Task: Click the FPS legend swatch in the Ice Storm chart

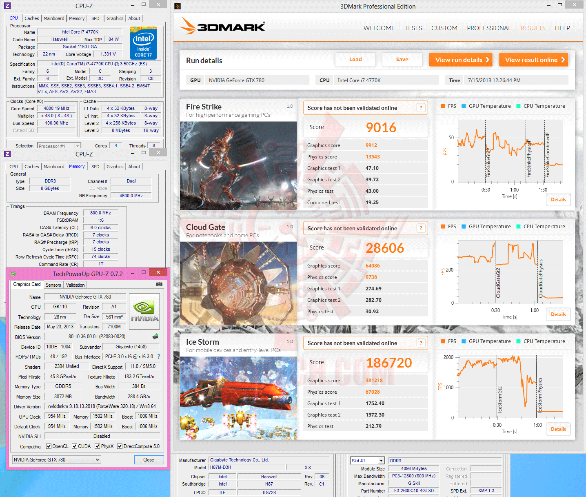Action: (443, 341)
